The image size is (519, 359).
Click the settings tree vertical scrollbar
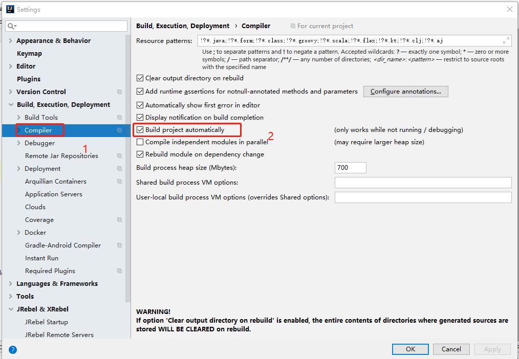[x=128, y=169]
